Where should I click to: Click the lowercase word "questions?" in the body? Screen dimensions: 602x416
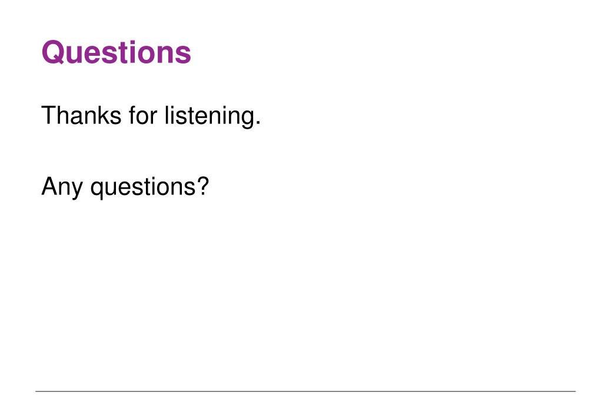click(x=149, y=188)
